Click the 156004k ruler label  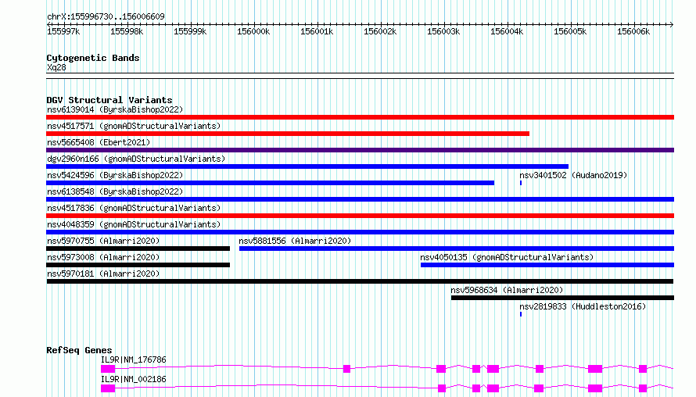[x=507, y=31]
